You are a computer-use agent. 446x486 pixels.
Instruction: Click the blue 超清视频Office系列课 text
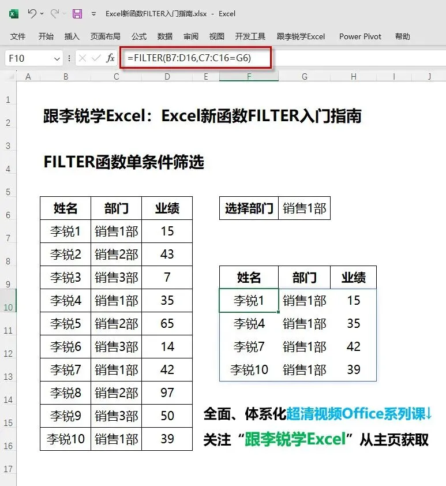(355, 413)
